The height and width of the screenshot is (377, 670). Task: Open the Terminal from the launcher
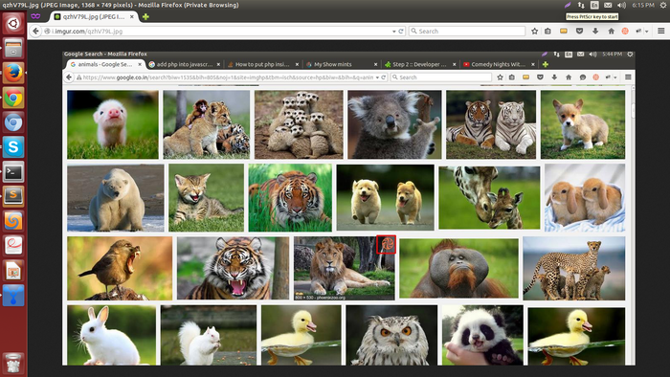(13, 172)
